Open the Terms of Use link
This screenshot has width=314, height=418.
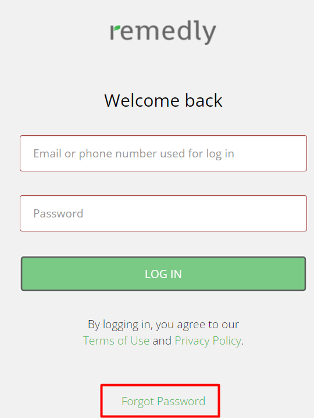pos(116,340)
